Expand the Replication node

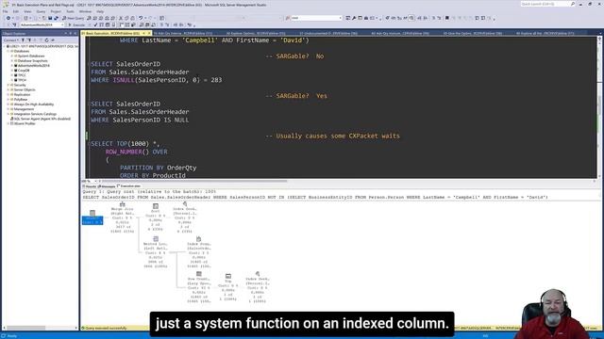click(8, 94)
